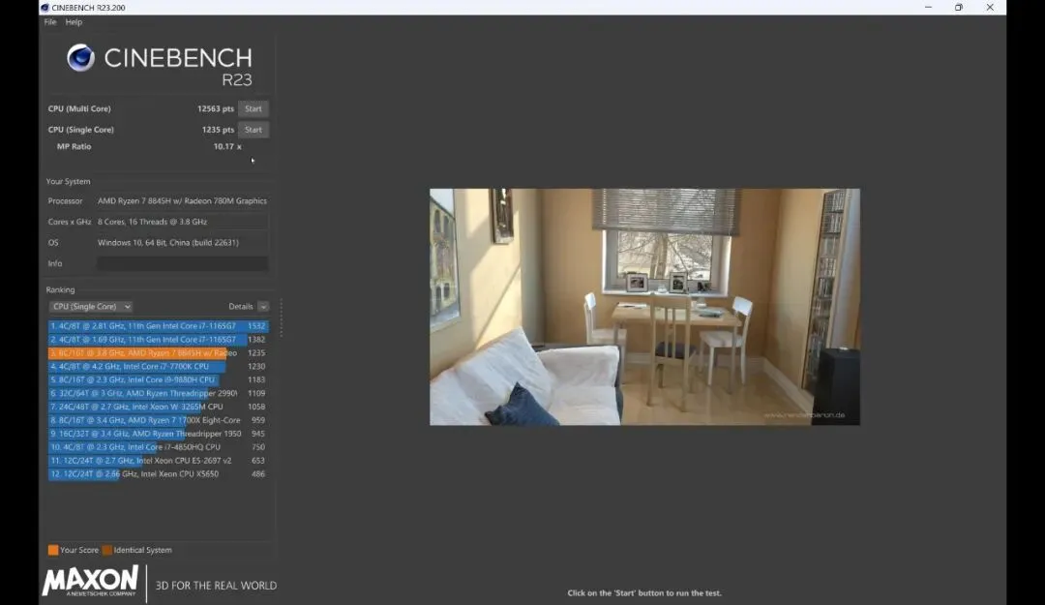Select the Threadripper 2990 ranking row
Screen dimensions: 1045x605
point(158,394)
